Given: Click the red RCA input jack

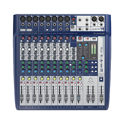Looking at the screenshot, I should (x=73, y=19).
